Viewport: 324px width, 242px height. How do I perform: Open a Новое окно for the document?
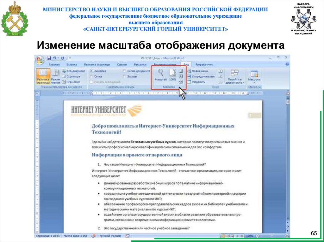click(x=198, y=71)
